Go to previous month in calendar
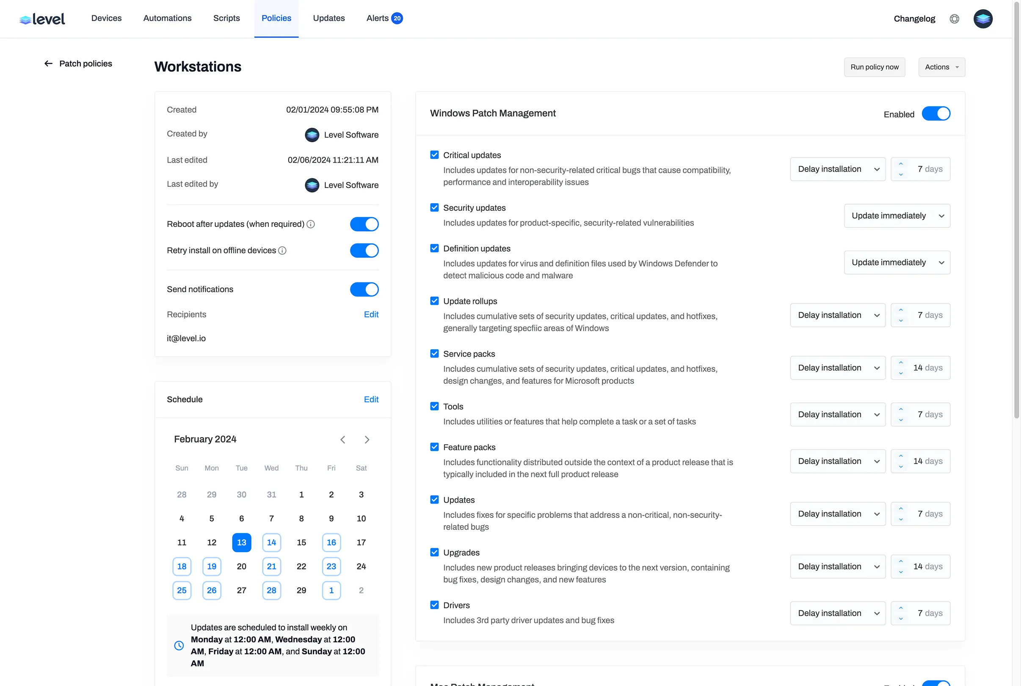 point(343,440)
